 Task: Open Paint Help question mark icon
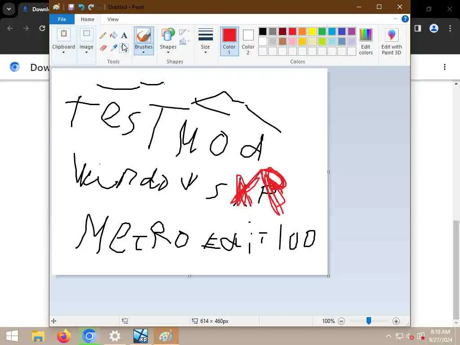(x=405, y=19)
